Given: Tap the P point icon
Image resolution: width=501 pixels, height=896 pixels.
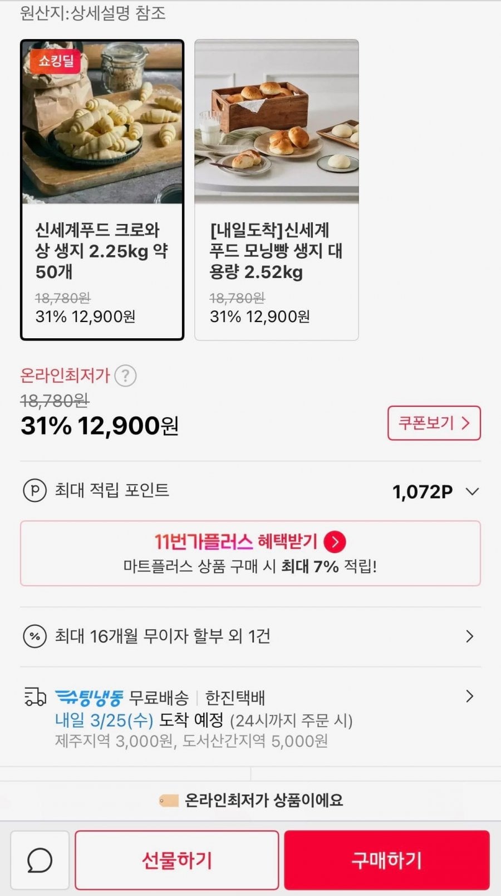Looking at the screenshot, I should point(35,491).
